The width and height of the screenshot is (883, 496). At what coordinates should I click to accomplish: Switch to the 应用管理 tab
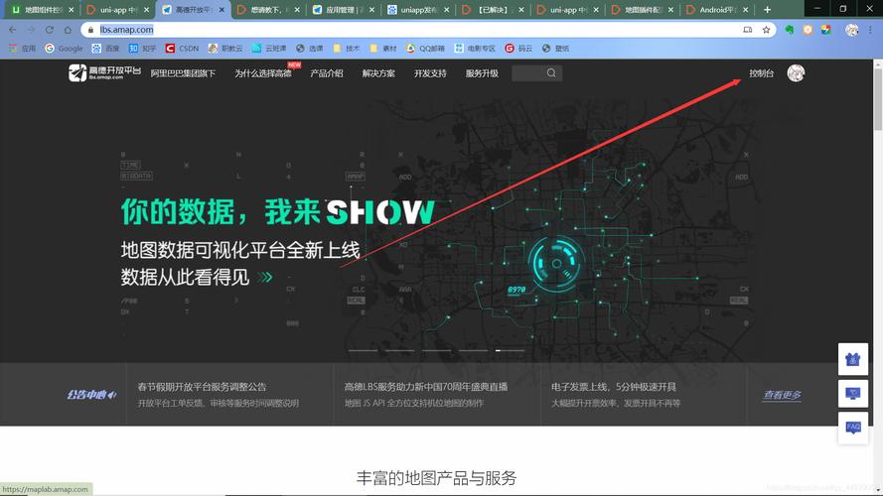tap(342, 10)
